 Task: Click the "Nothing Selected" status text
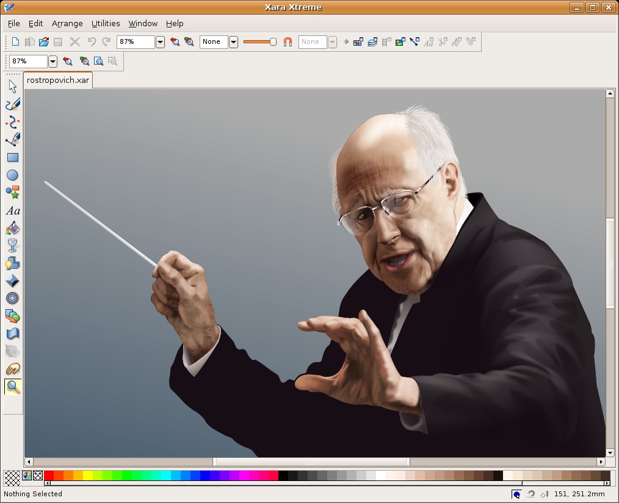(33, 494)
